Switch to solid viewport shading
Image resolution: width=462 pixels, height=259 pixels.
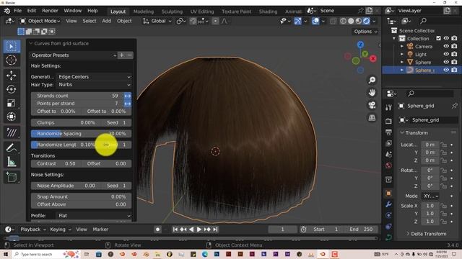(x=351, y=21)
